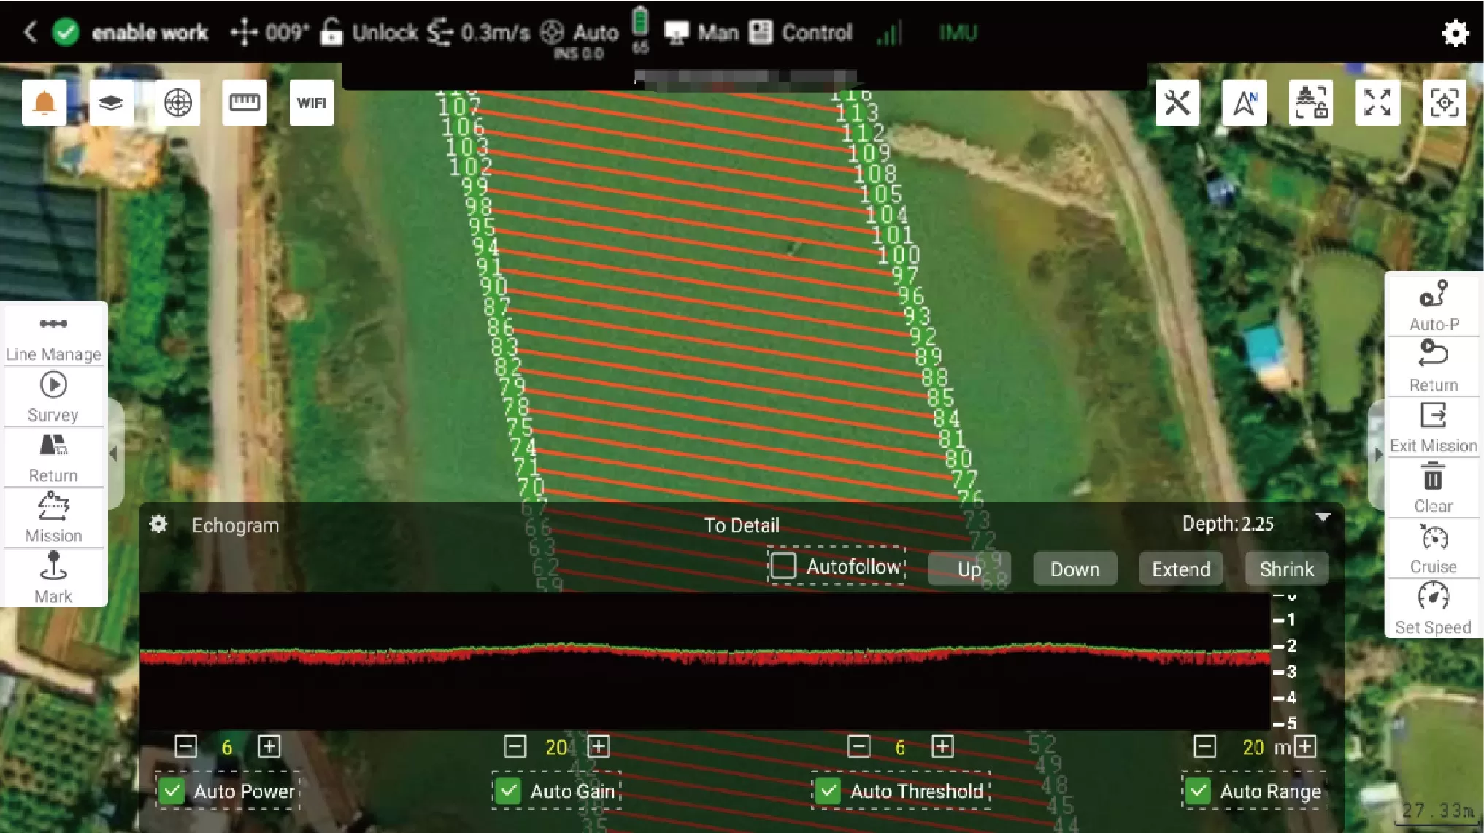Open To Detail link
Screen dimensions: 1484x833
point(741,525)
